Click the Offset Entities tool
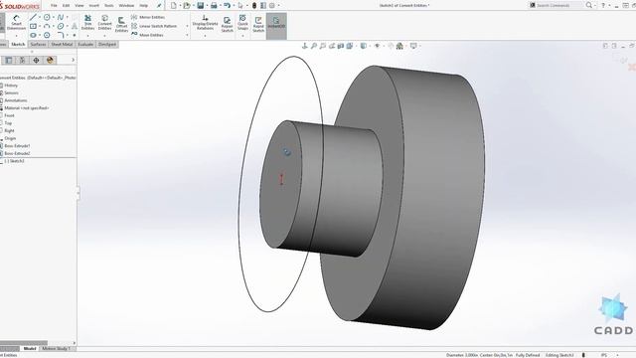Image resolution: width=636 pixels, height=358 pixels. 121,24
